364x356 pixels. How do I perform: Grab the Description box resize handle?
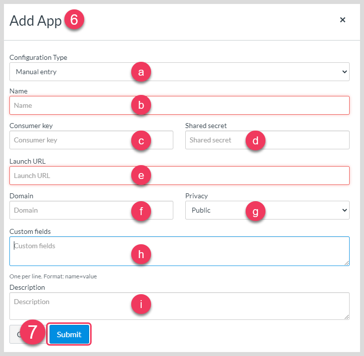coord(347,317)
